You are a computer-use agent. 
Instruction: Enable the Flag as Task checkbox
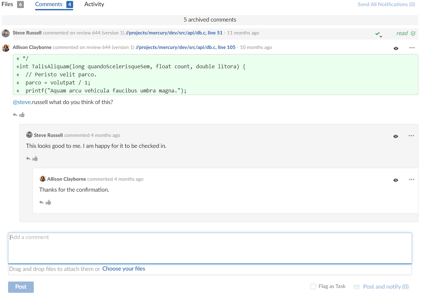[313, 286]
